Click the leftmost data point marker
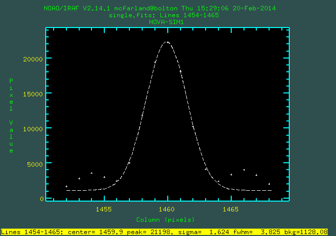This screenshot has height=236, width=336. tap(66, 186)
